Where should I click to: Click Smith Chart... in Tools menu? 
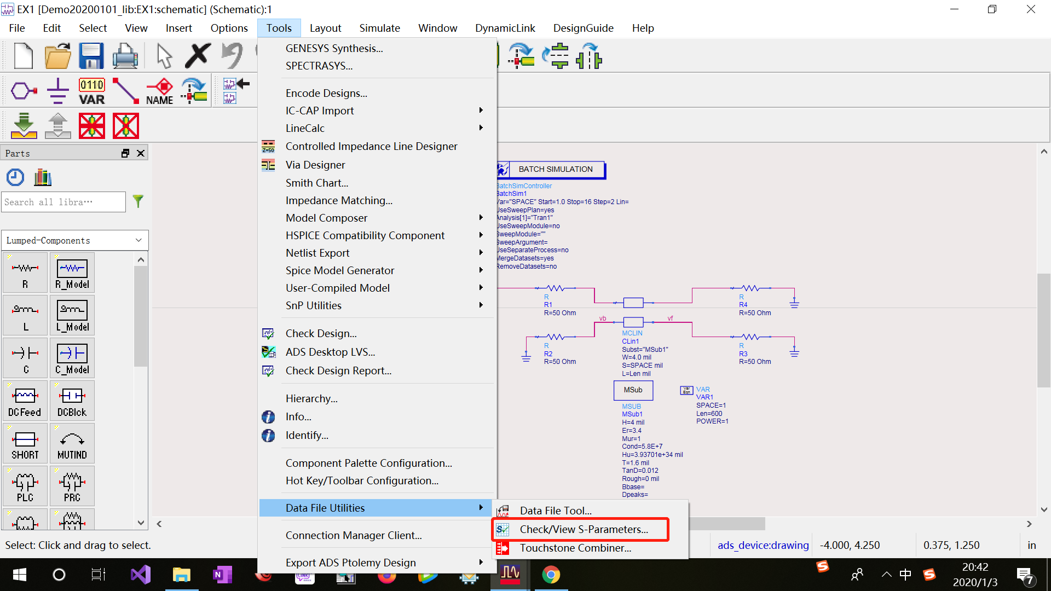click(316, 183)
